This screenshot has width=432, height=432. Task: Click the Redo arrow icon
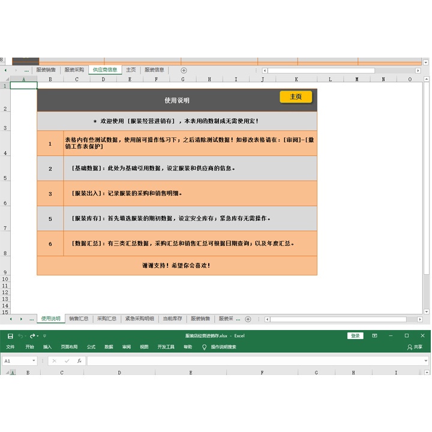point(33,336)
